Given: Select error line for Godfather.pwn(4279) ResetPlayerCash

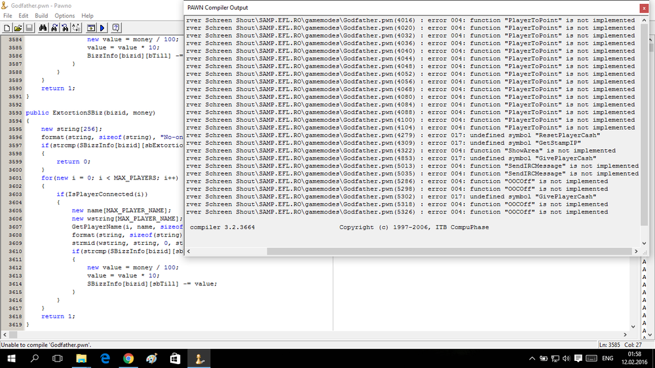Looking at the screenshot, I should coord(393,136).
